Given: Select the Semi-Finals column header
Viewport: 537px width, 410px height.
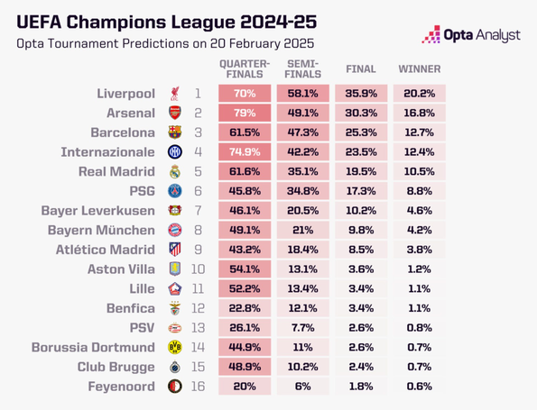Looking at the screenshot, I should click(302, 69).
